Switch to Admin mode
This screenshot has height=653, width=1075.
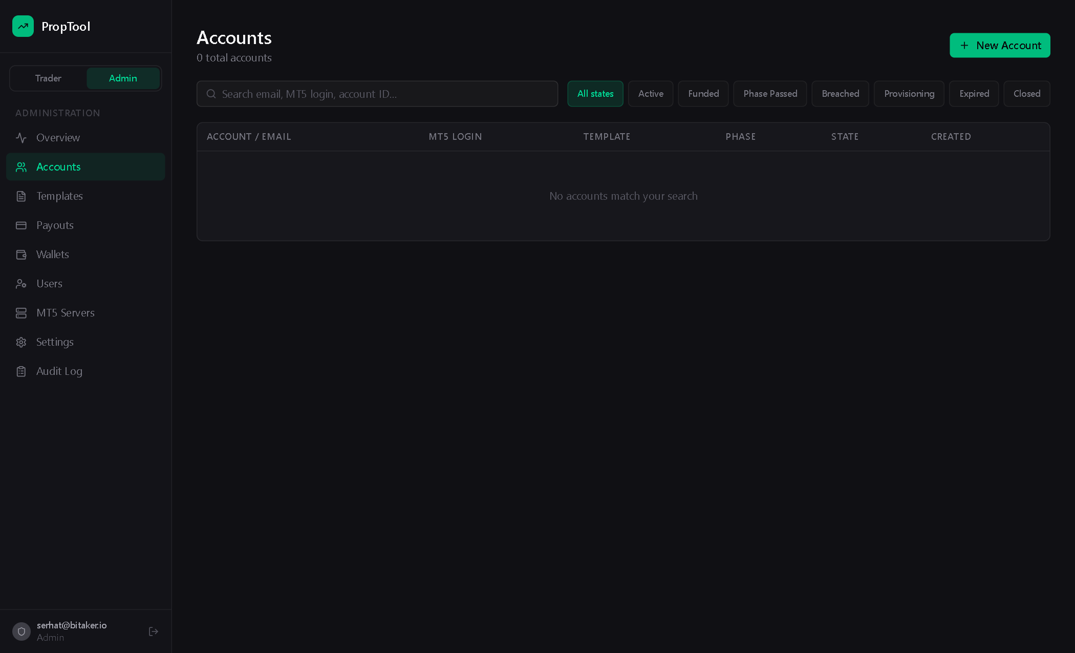click(x=123, y=78)
